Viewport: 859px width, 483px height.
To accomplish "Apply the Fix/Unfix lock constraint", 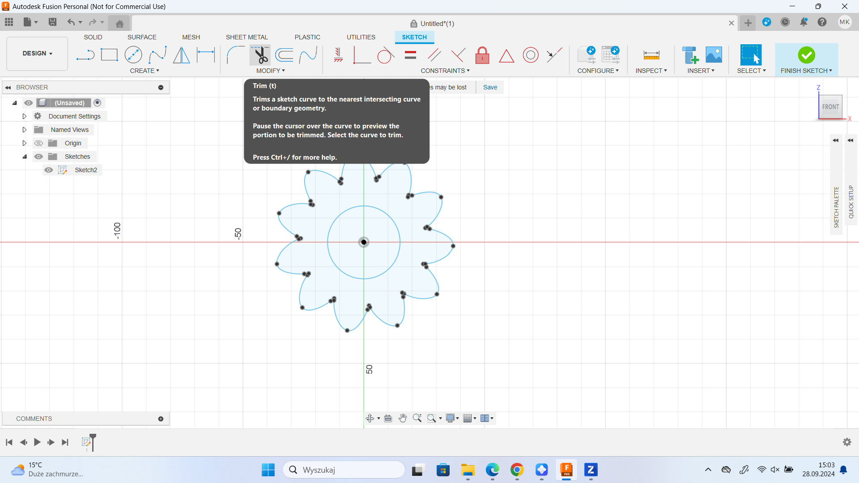I will point(482,55).
